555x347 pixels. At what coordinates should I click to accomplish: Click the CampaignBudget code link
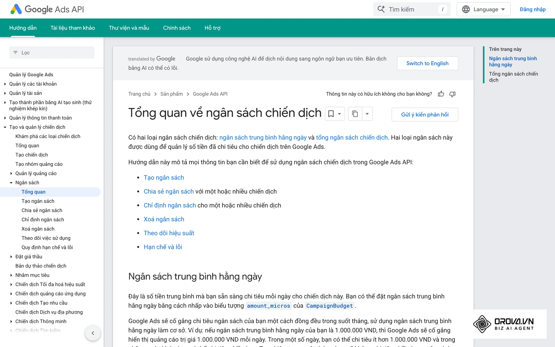tap(330, 306)
